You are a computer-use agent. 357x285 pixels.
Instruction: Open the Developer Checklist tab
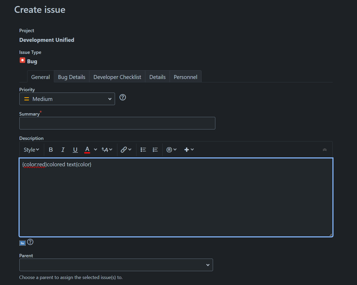click(x=117, y=77)
